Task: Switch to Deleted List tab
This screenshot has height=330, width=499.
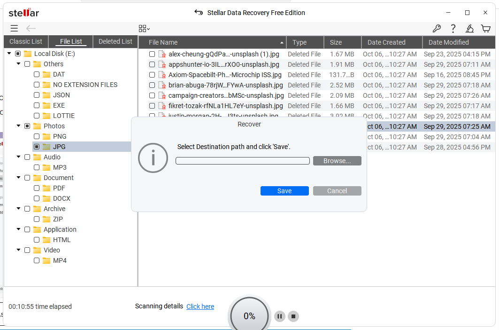Action: [x=115, y=41]
